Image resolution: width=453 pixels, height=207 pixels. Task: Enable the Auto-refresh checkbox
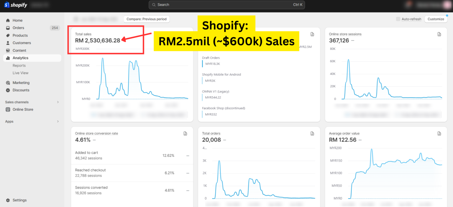(x=398, y=19)
